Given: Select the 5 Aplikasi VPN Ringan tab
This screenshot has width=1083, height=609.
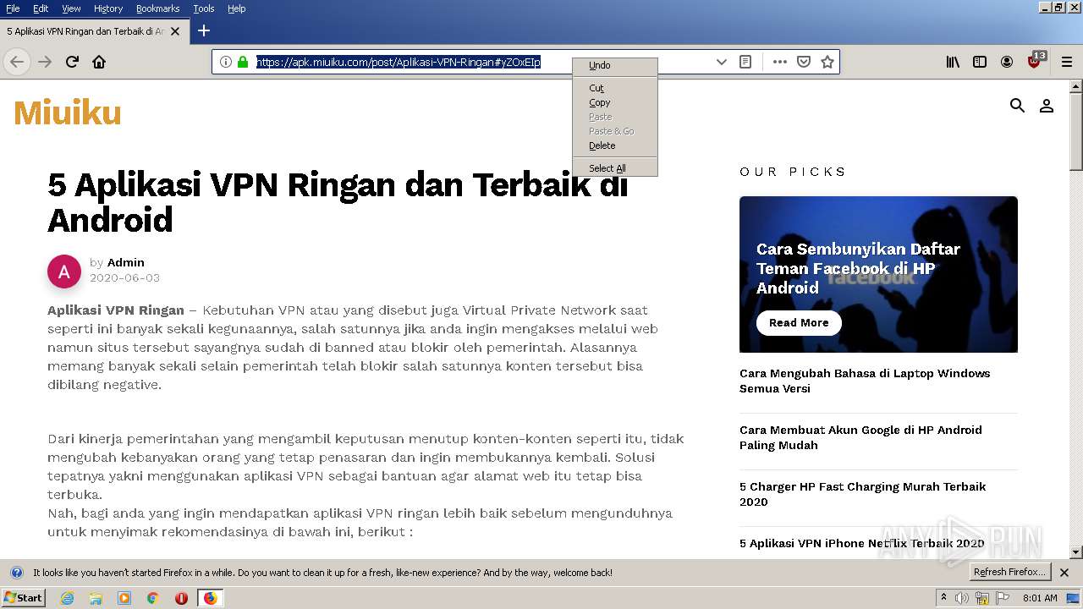Looking at the screenshot, I should (85, 31).
